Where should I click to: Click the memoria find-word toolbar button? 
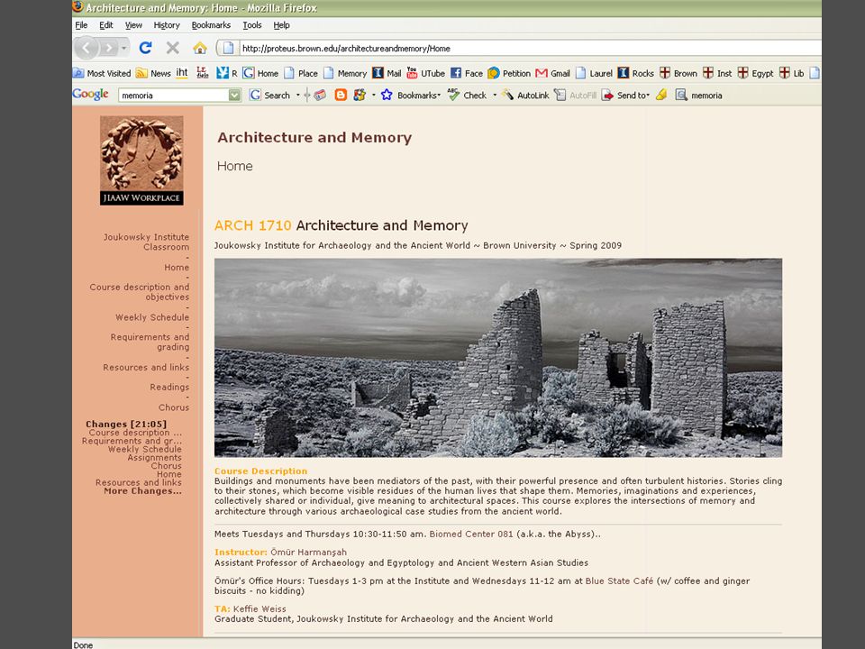tap(699, 95)
